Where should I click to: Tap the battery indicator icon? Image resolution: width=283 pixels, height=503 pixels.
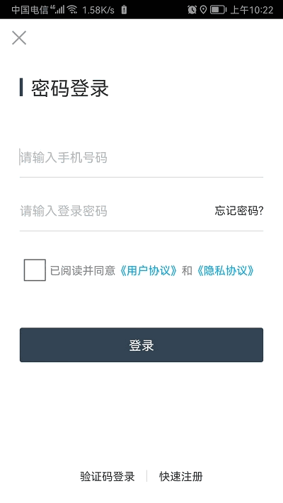point(218,10)
